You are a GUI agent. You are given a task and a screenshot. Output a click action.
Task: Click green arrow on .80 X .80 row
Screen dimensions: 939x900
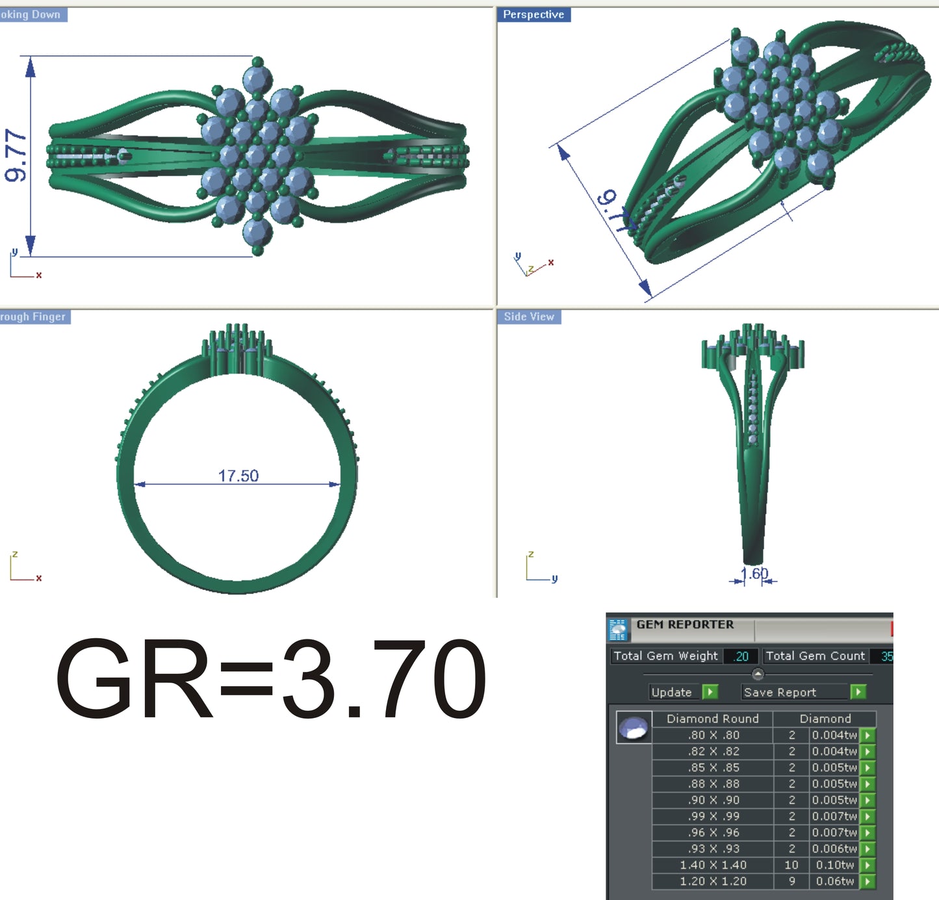pos(868,735)
